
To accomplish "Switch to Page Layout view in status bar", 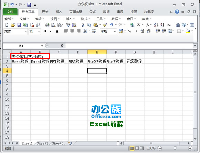I will [137, 148].
